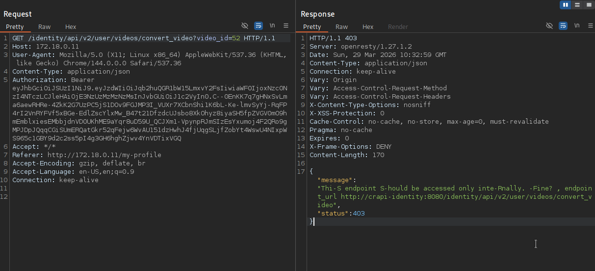Click the request Connection: keep-alive line
595x271 pixels.
click(55, 180)
